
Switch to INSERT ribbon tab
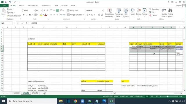pyautogui.click(x=22, y=5)
